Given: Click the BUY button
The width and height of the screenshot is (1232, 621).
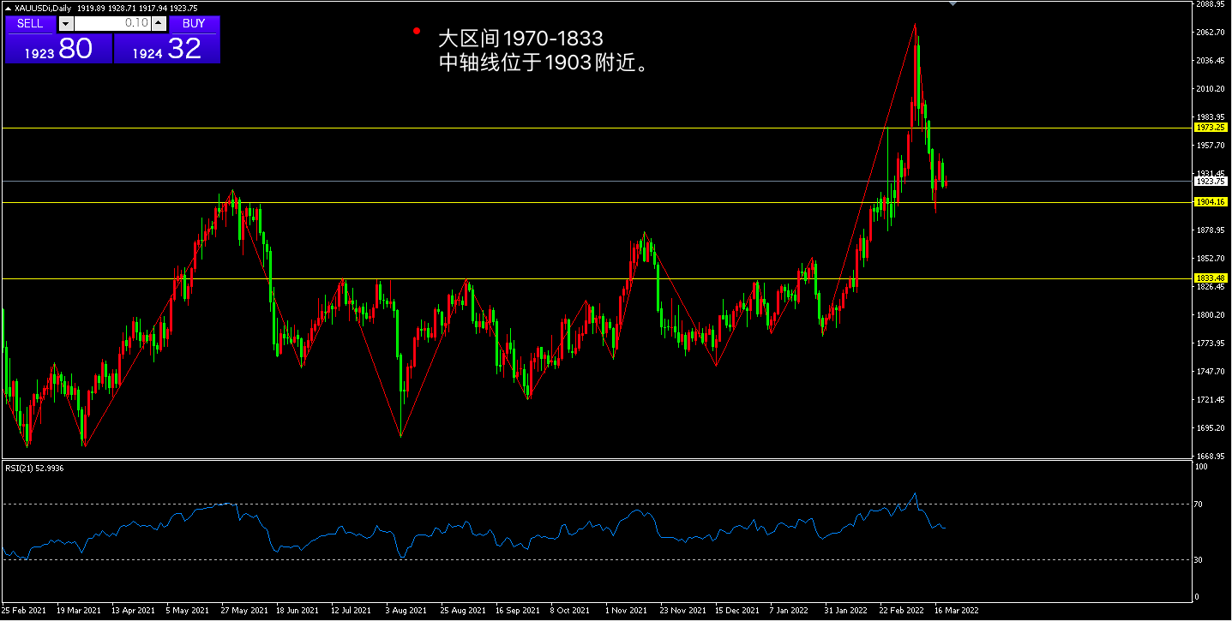Looking at the screenshot, I should click(x=195, y=24).
